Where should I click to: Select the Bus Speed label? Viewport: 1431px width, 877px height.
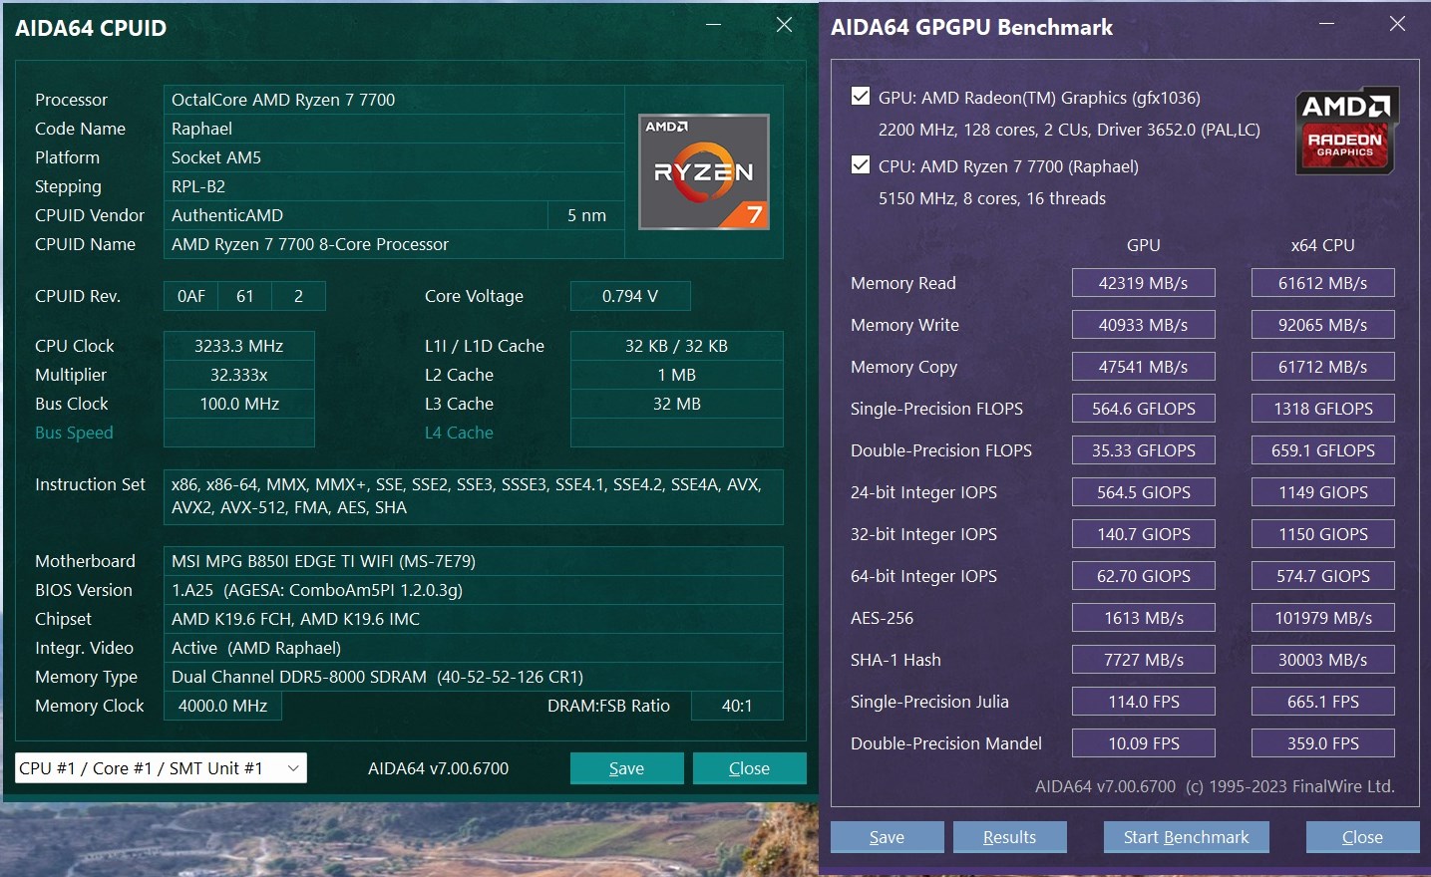[x=74, y=433]
